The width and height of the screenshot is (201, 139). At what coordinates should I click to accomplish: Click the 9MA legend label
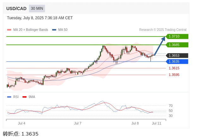[x=32, y=97]
